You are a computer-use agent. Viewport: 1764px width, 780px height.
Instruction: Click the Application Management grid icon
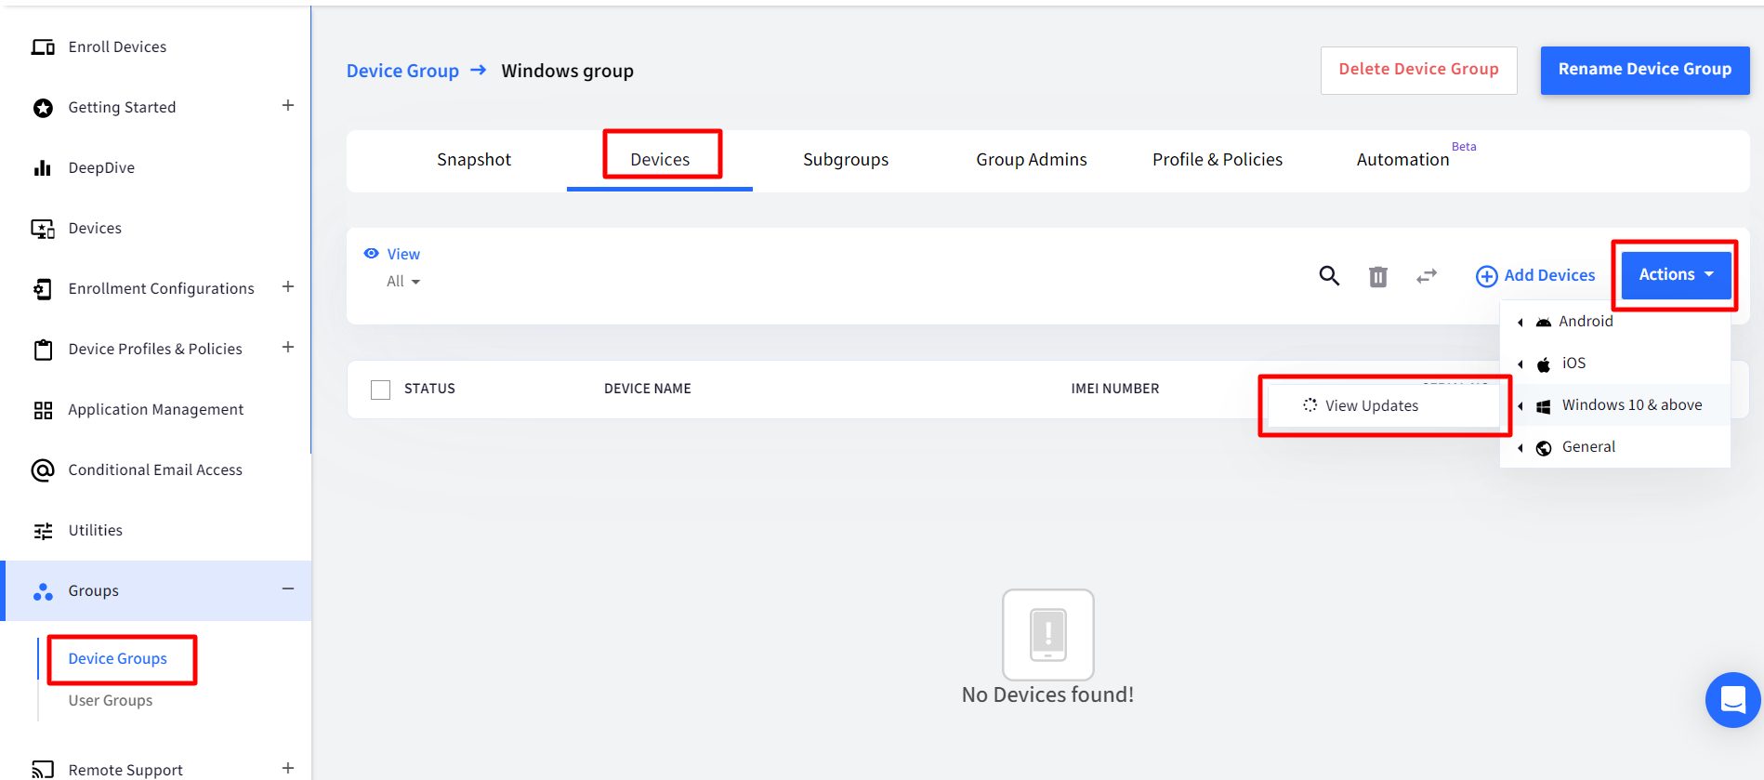tap(43, 410)
